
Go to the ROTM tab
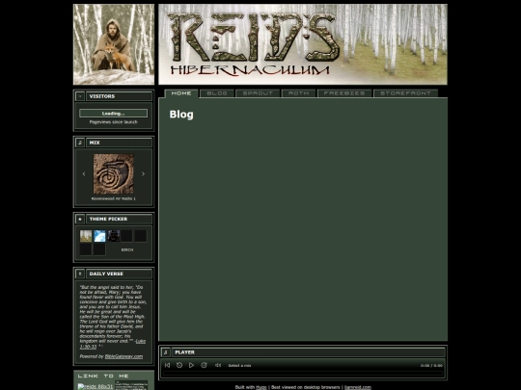[299, 93]
